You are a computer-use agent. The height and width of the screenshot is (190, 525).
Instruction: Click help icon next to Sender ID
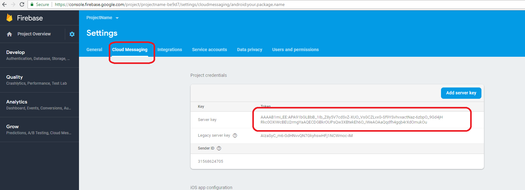pos(219,148)
